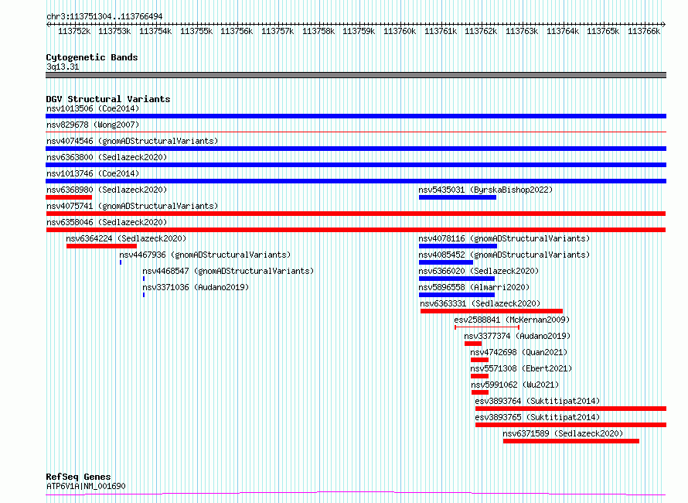This screenshot has height=503, width=688.
Task: Open the nsv4074546 gnomAD variant label
Action: [132, 141]
